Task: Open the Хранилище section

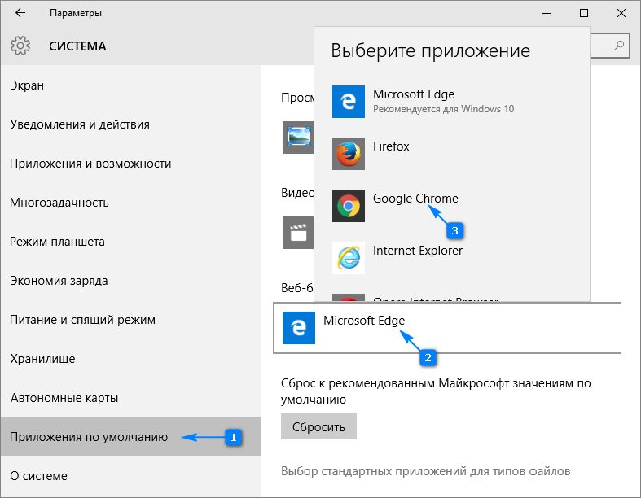Action: click(x=42, y=359)
